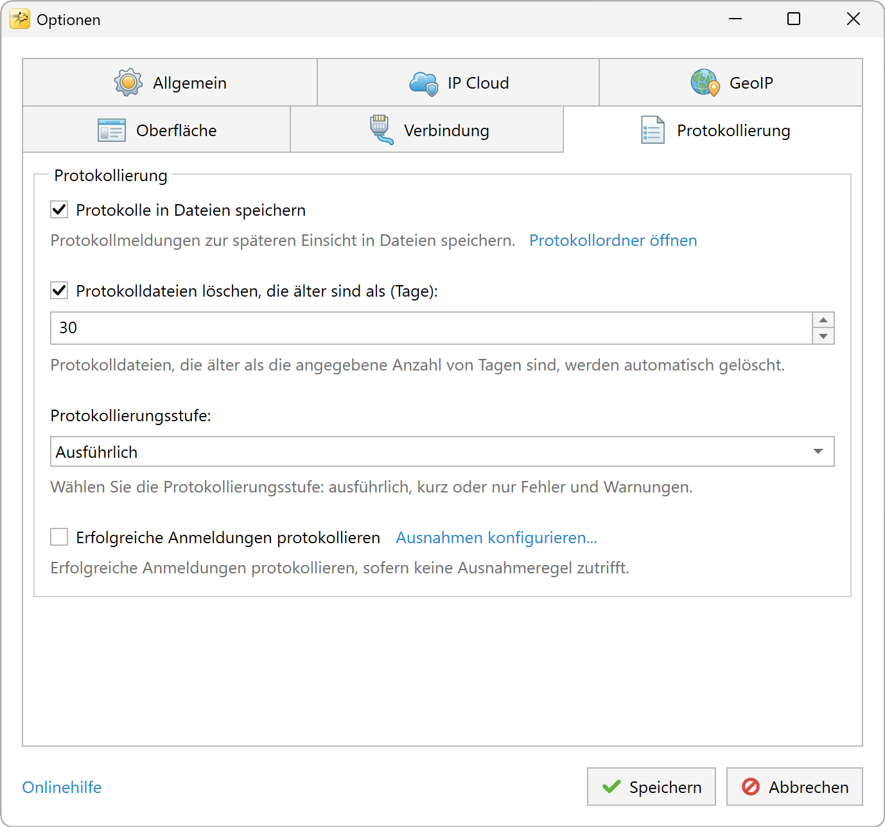
Task: Increase days with spinner up arrow
Action: [823, 320]
